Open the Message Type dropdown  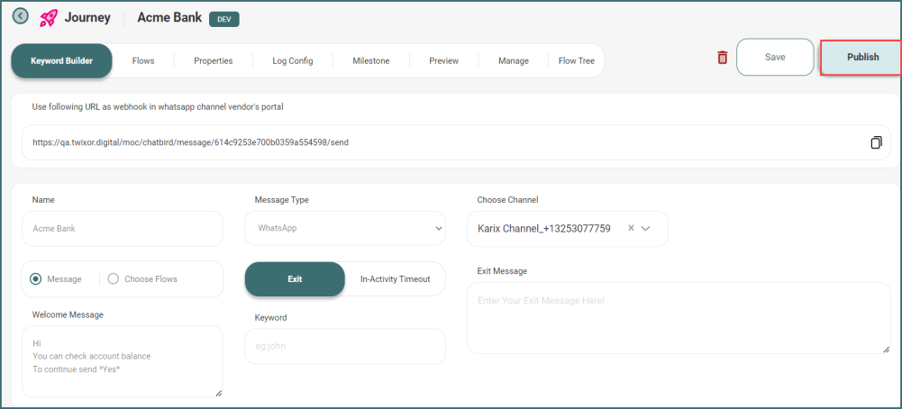[345, 229]
